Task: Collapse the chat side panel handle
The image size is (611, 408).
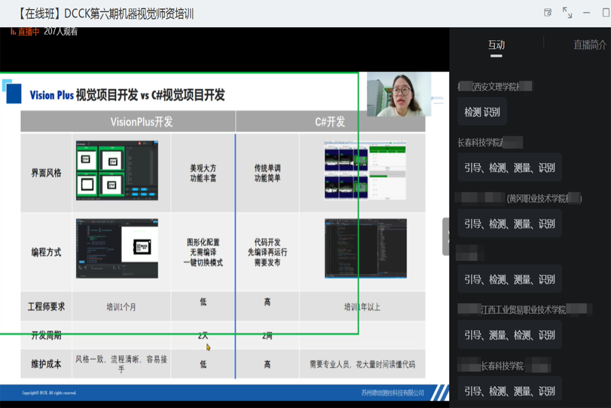Action: (x=446, y=237)
